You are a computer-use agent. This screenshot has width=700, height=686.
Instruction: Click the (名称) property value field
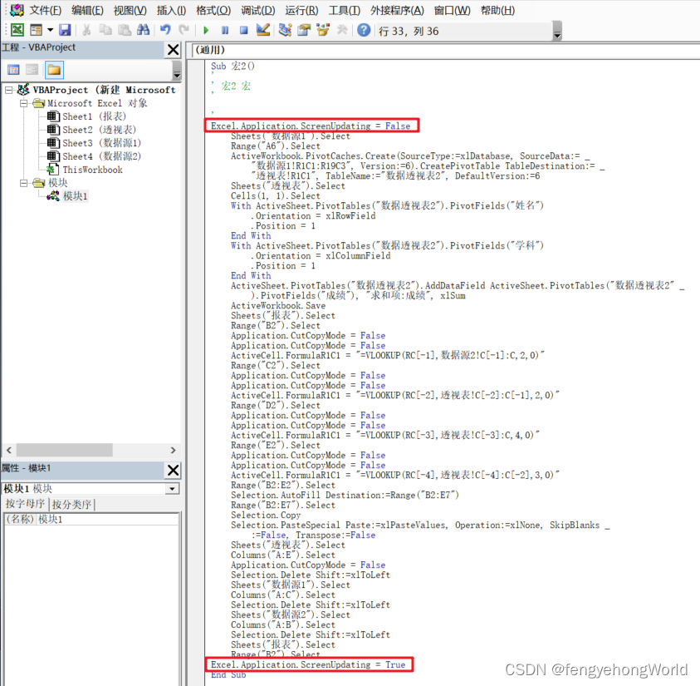tap(108, 520)
